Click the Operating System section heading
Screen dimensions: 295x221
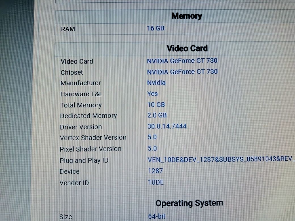click(189, 203)
